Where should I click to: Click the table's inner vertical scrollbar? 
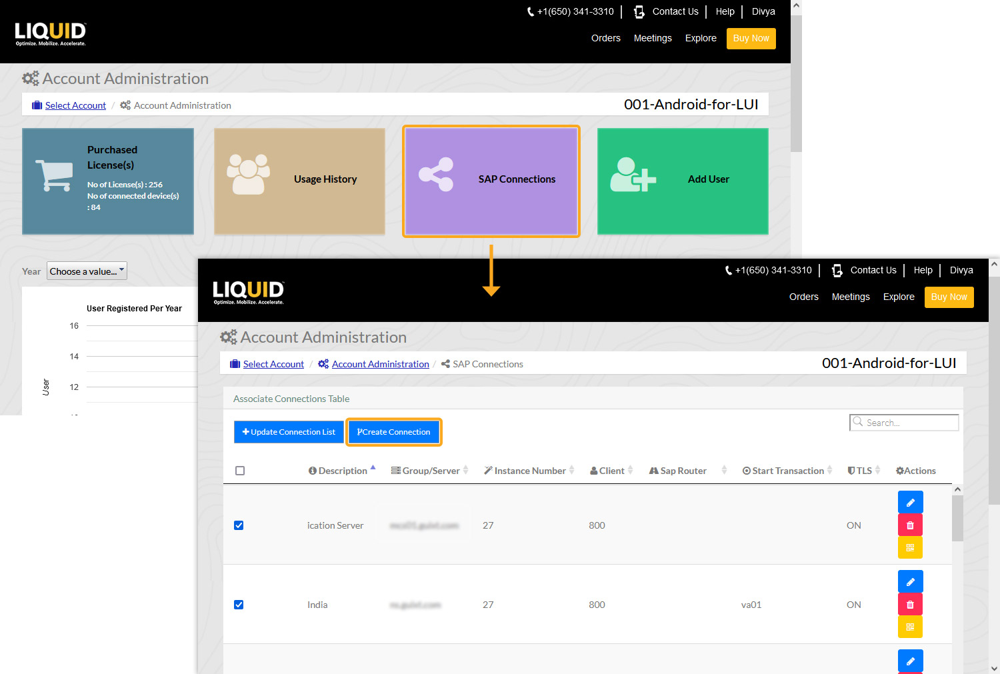(957, 518)
